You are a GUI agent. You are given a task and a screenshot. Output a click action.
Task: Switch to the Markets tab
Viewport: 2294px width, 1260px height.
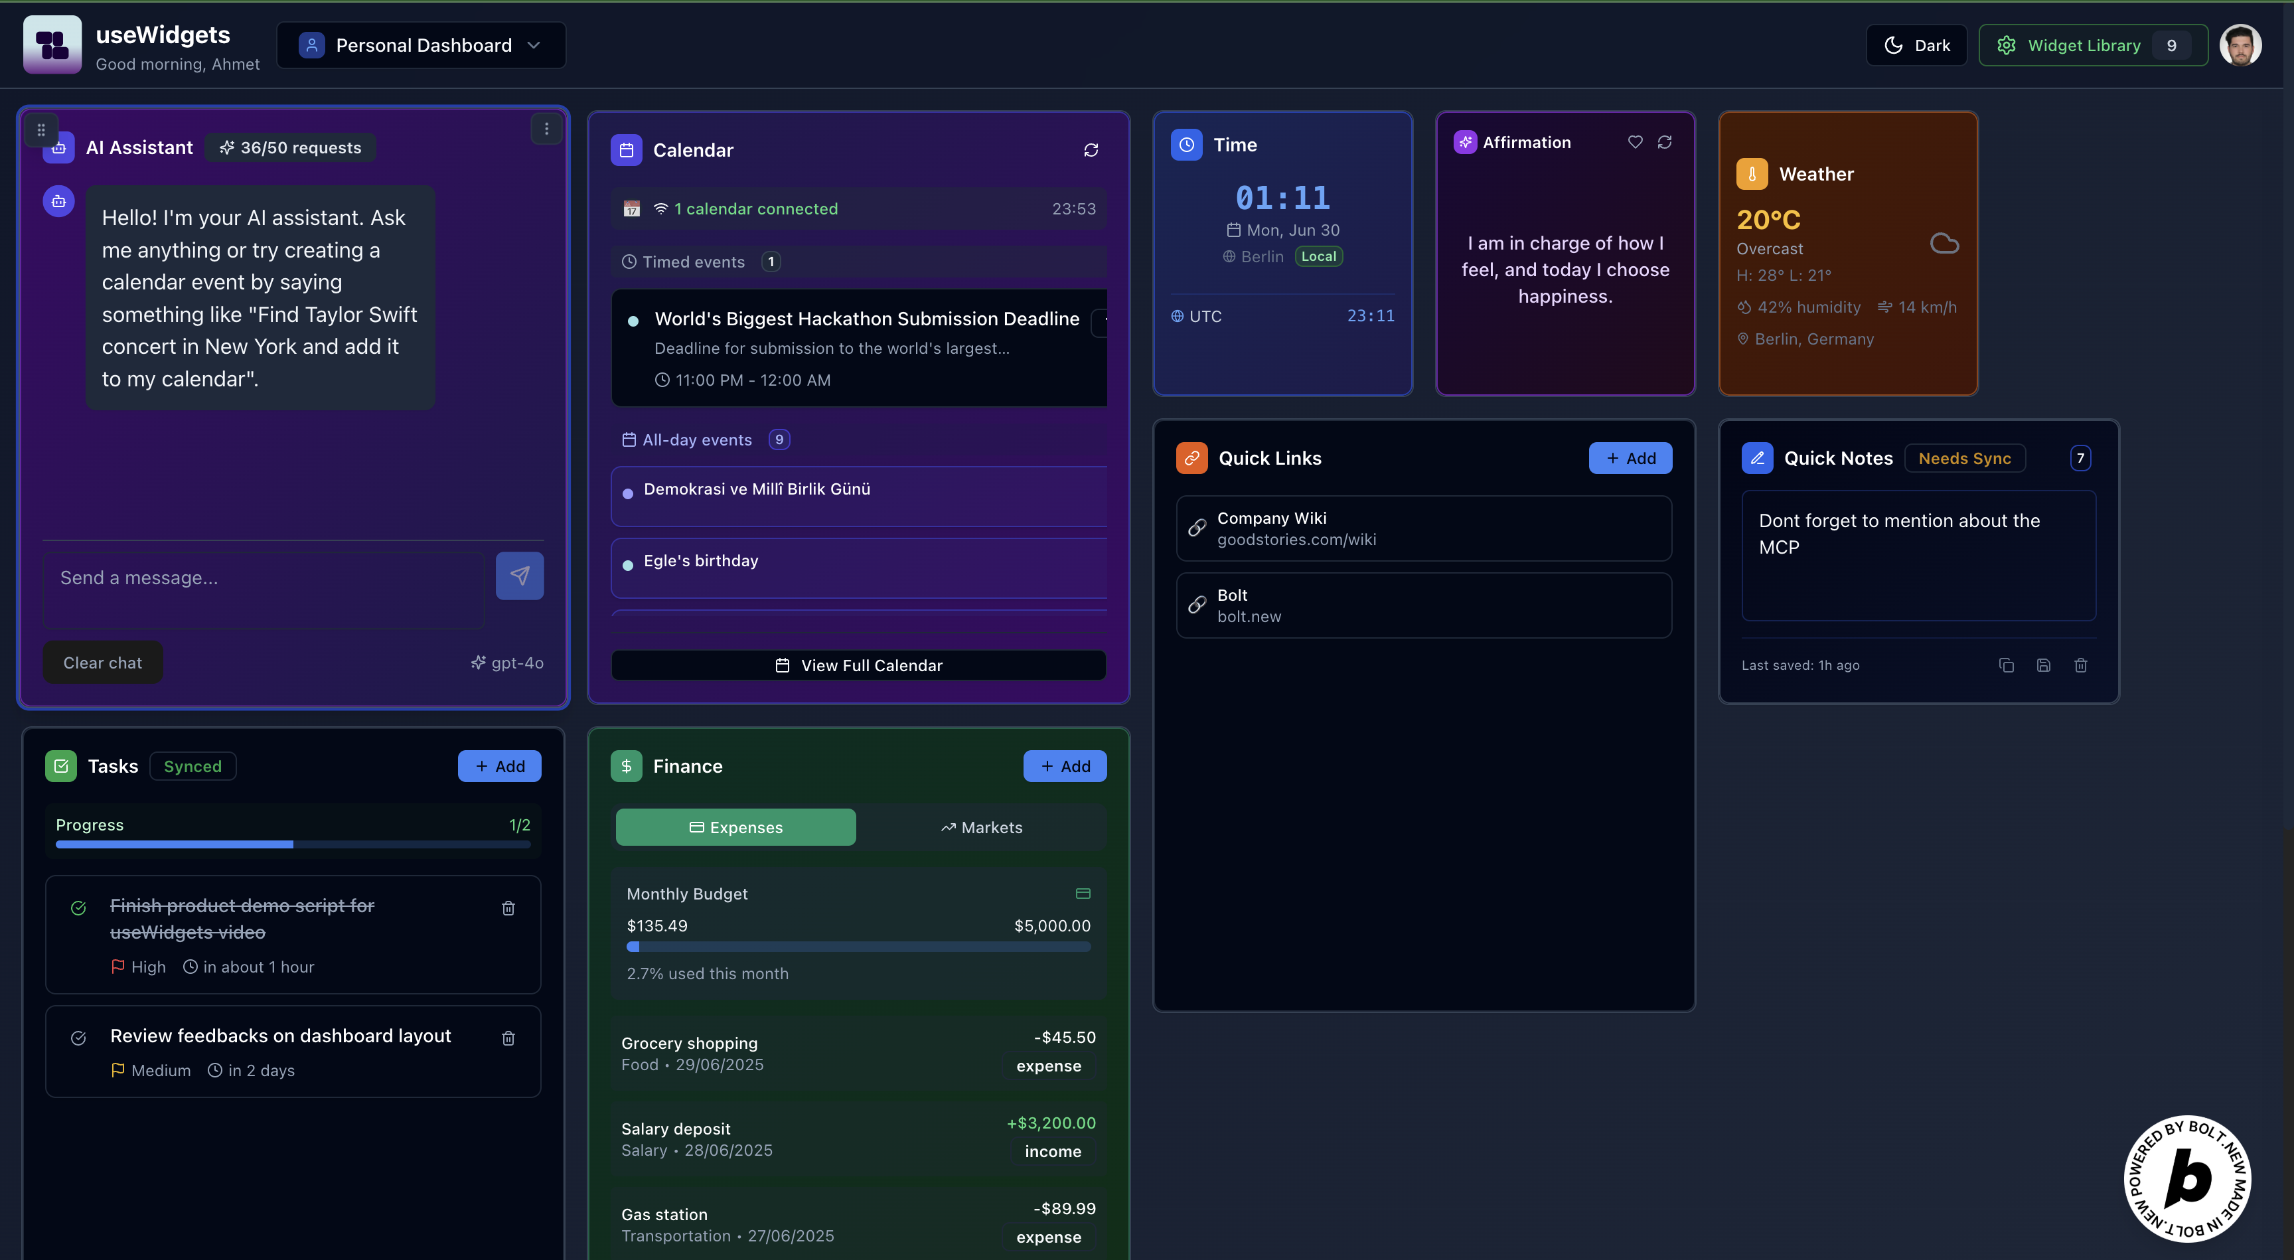981,827
